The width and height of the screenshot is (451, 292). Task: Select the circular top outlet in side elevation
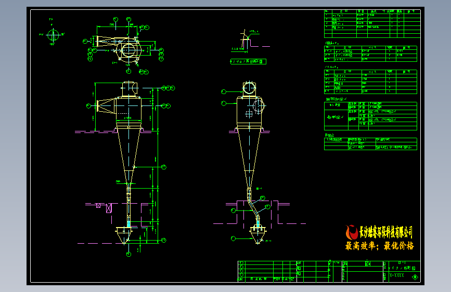[x=249, y=89]
